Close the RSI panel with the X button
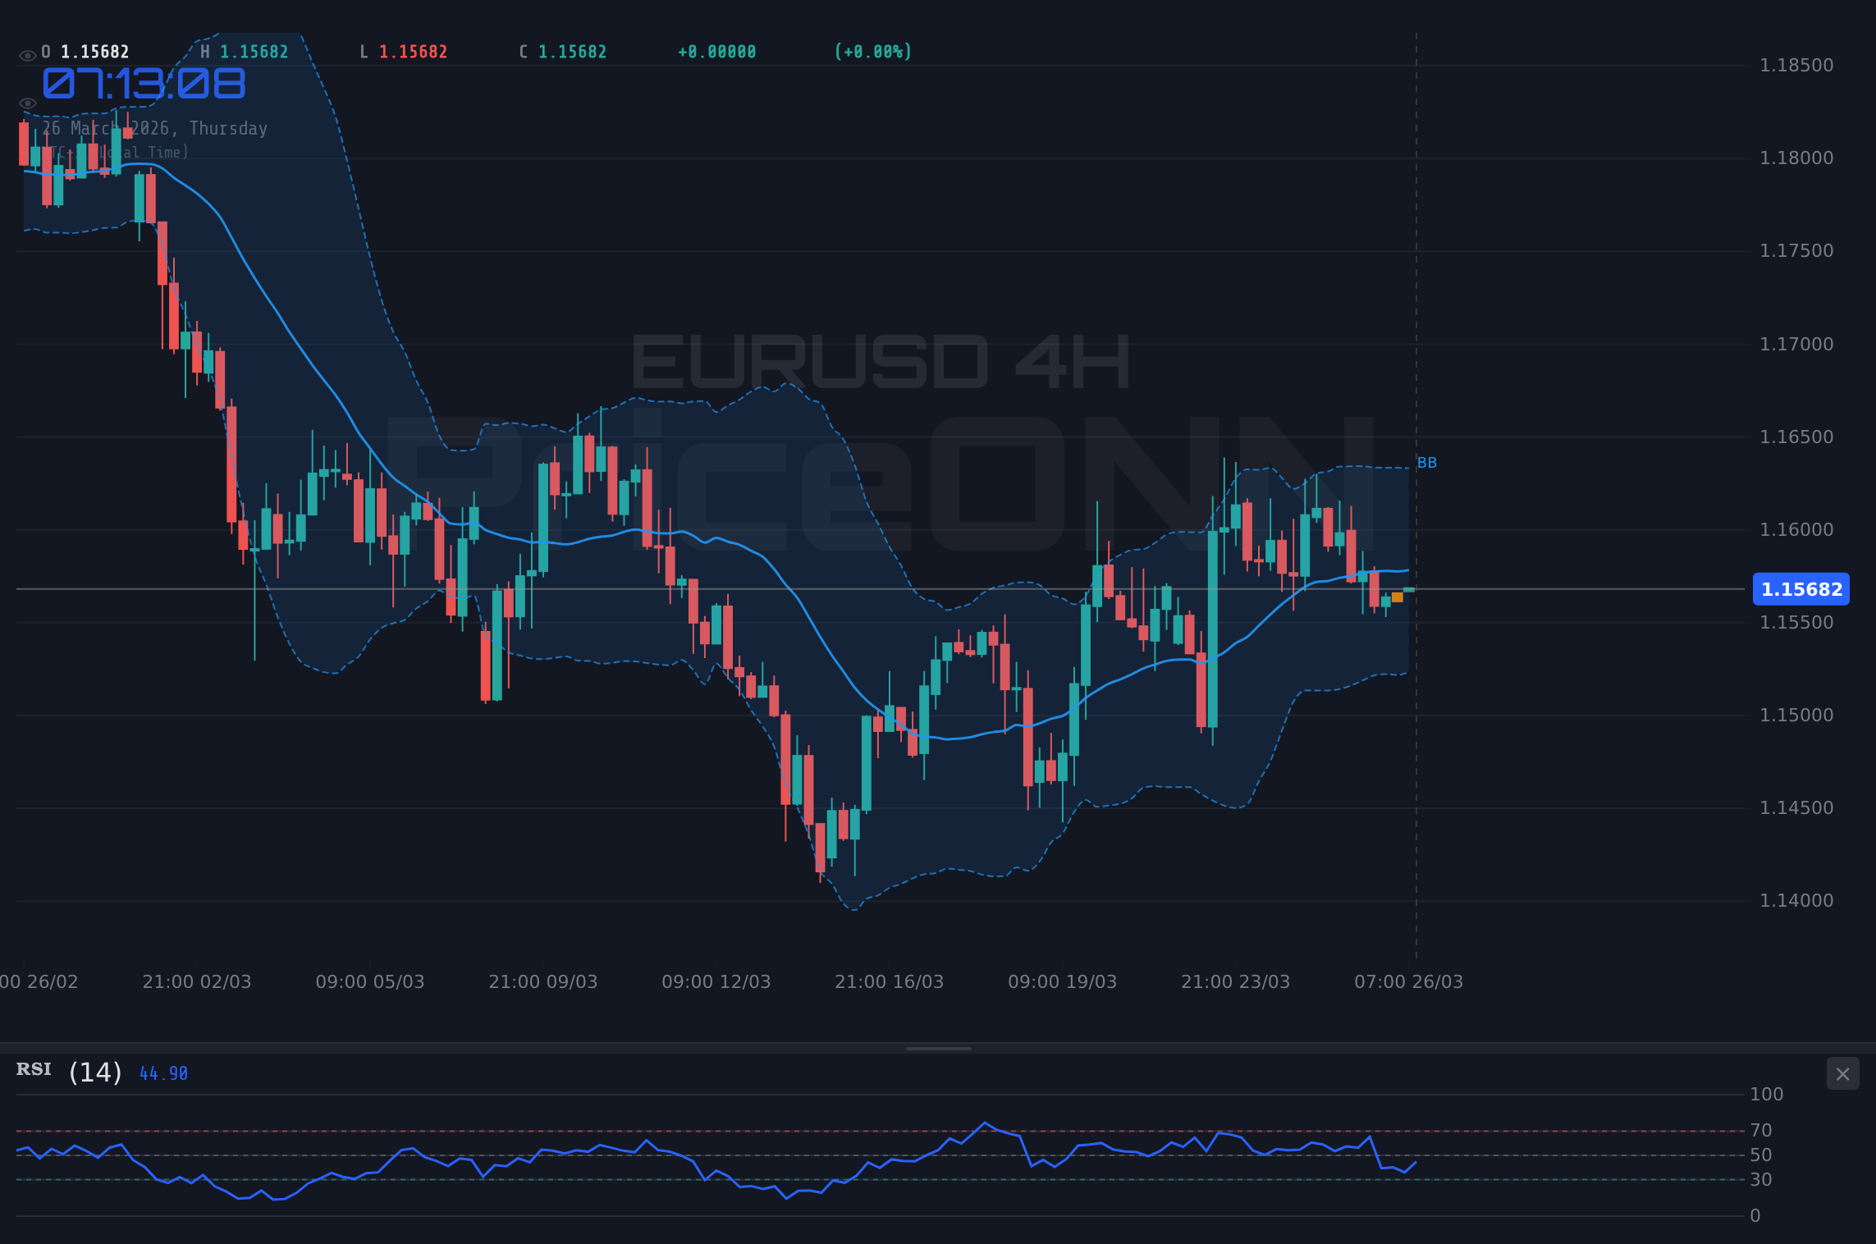Image resolution: width=1876 pixels, height=1244 pixels. coord(1842,1074)
